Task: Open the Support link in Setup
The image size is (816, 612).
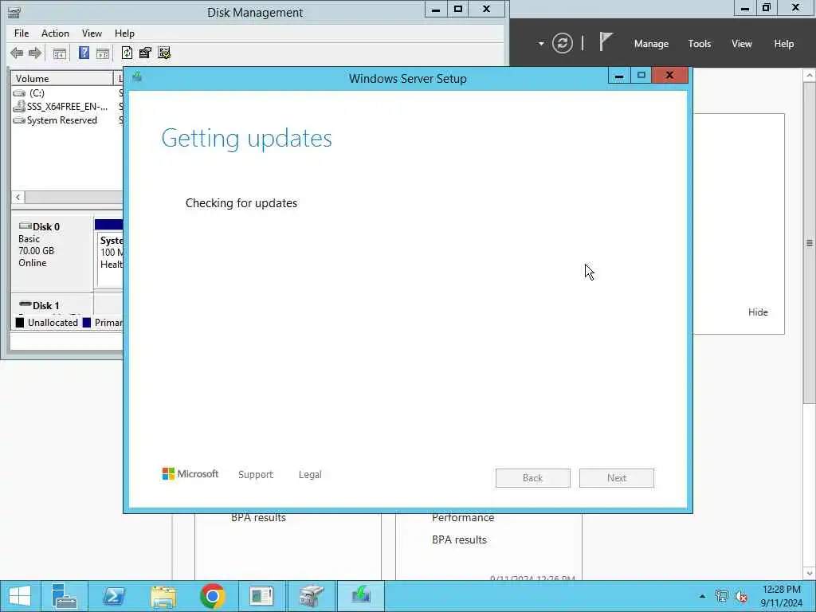Action: tap(256, 475)
